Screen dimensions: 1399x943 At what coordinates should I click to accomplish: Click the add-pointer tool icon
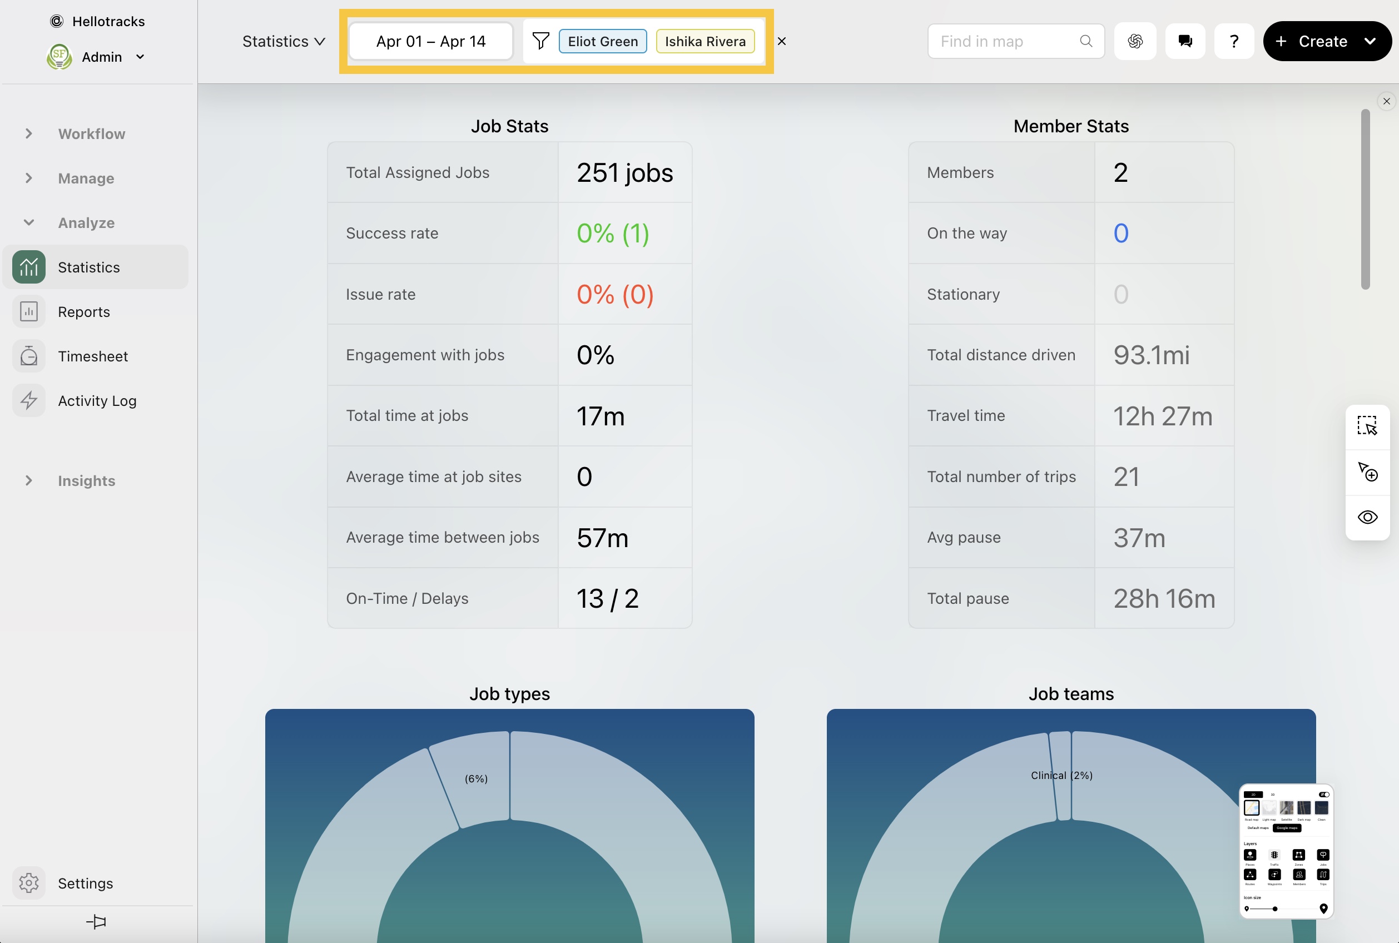coord(1367,472)
